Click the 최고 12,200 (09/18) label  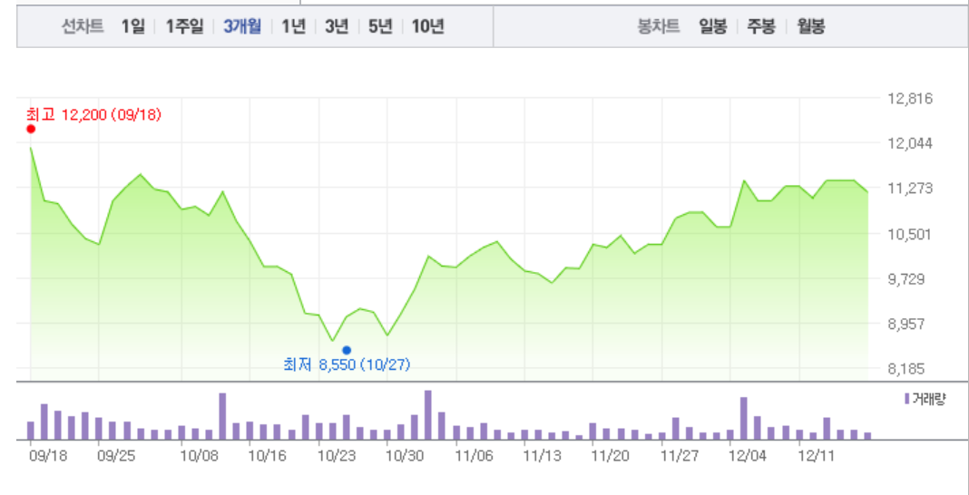93,114
